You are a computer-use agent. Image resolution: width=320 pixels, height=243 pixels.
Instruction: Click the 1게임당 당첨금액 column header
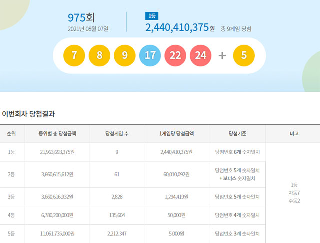pyautogui.click(x=176, y=134)
